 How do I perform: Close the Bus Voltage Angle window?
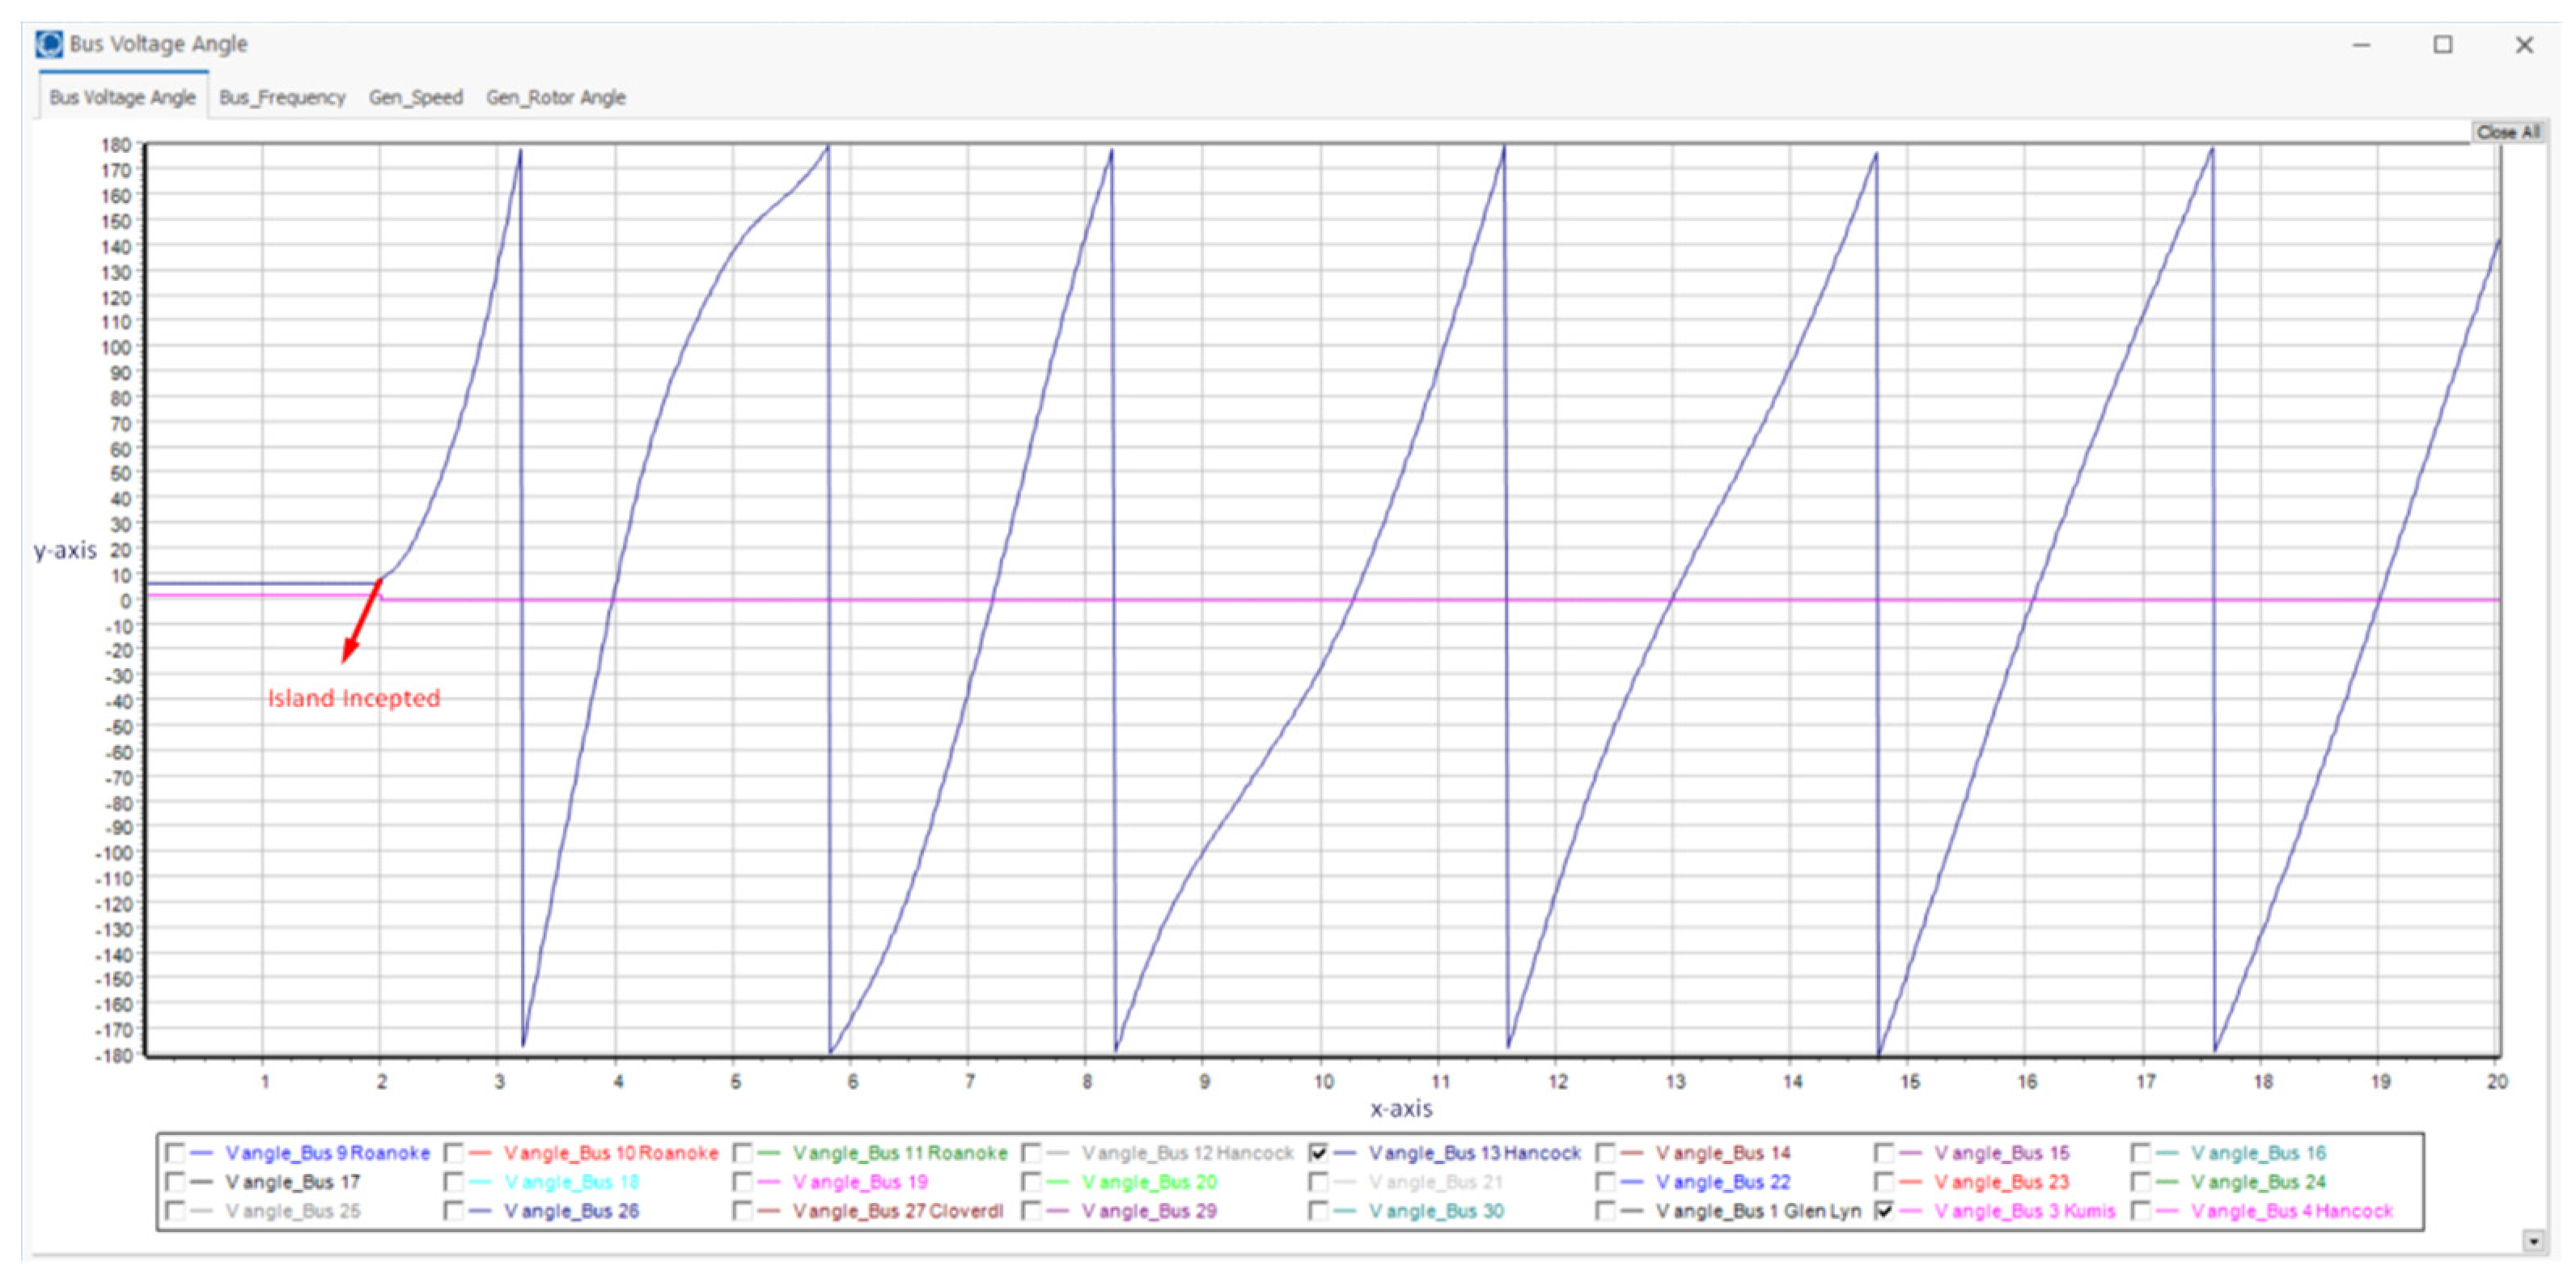pos(2524,45)
